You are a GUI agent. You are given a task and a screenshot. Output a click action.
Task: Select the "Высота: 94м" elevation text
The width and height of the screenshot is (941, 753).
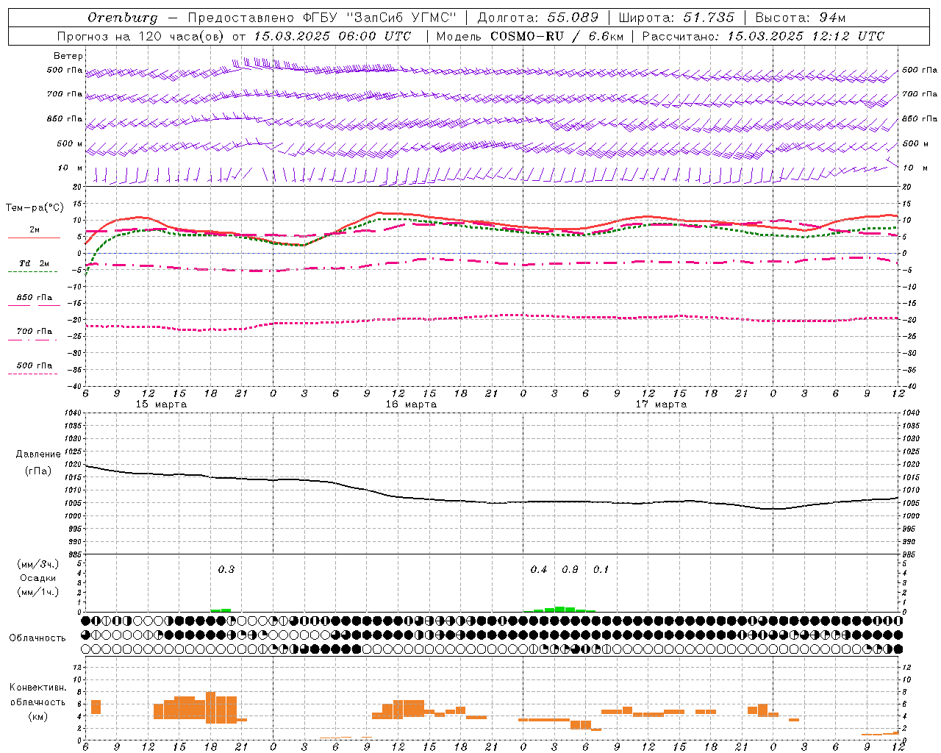pos(801,18)
